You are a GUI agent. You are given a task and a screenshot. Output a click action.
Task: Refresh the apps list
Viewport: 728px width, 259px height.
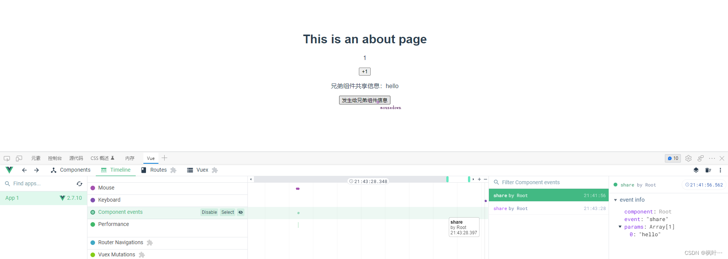coord(79,184)
